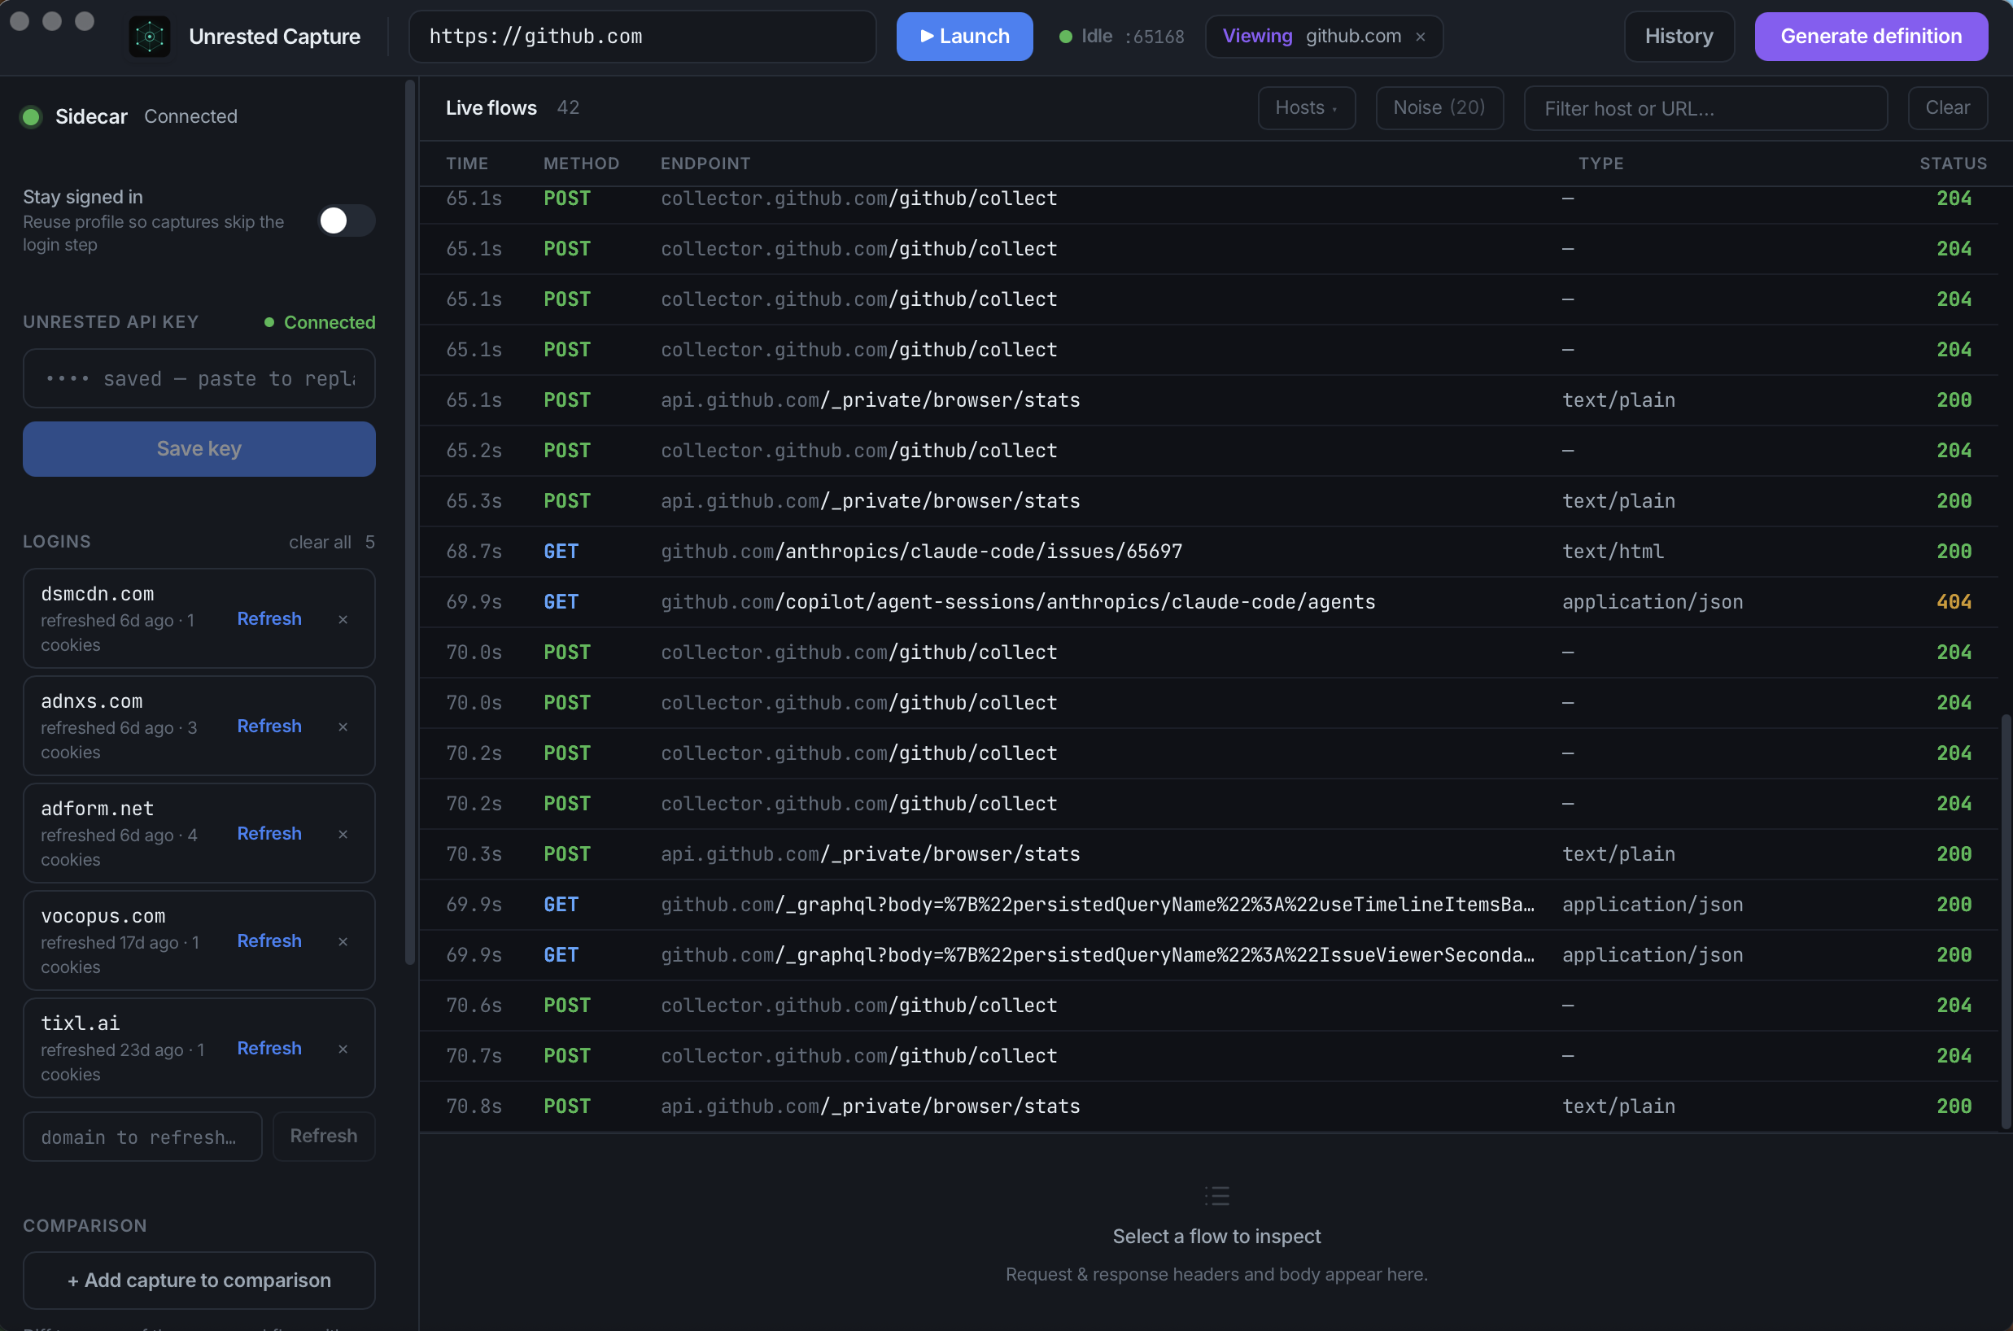Click the ENDPOINT column header

[x=705, y=163]
